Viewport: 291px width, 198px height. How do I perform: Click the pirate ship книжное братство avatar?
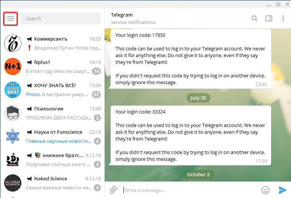[x=13, y=160]
